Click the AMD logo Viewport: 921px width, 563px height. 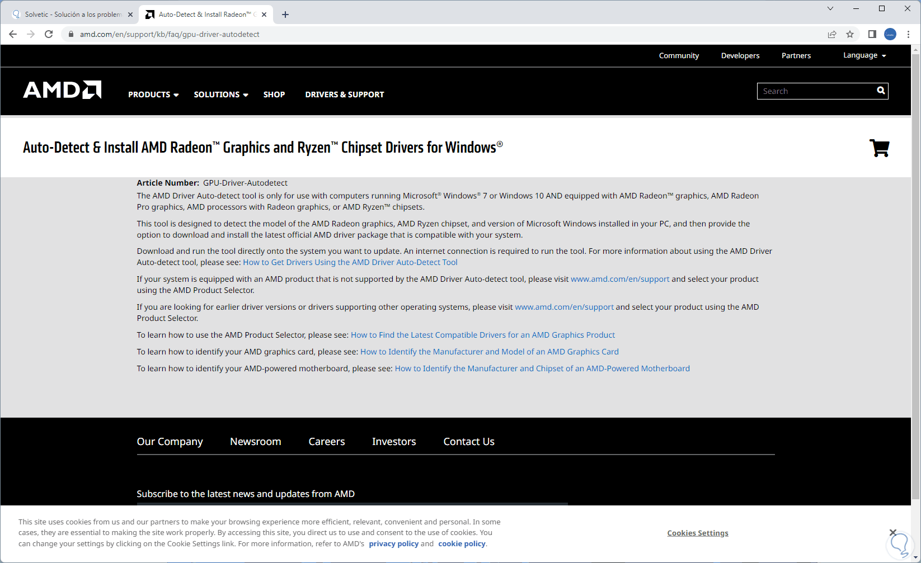[62, 89]
